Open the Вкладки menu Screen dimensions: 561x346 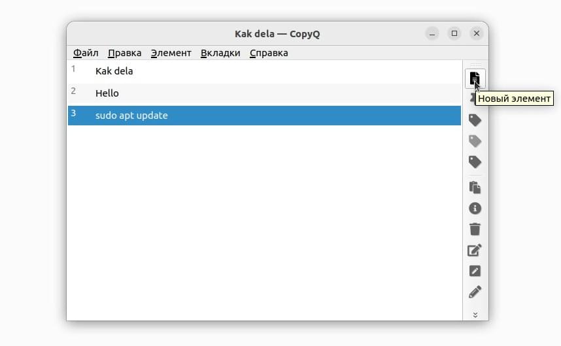(x=220, y=53)
